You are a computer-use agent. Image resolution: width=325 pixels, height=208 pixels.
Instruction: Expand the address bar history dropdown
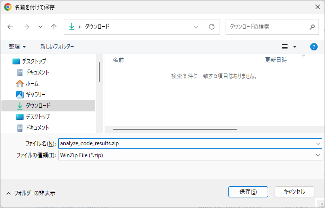tap(196, 27)
